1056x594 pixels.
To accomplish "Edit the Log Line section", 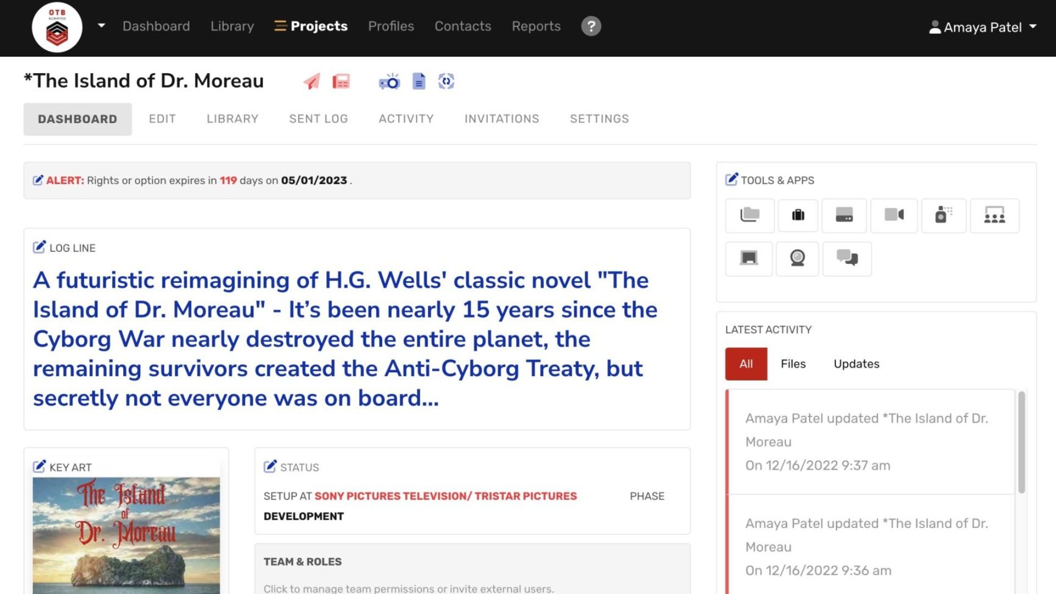I will [x=39, y=247].
